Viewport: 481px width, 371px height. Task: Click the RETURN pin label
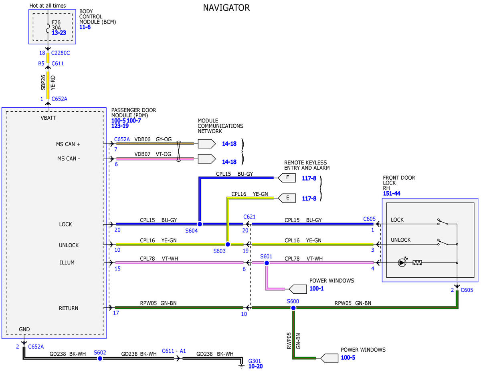(x=69, y=308)
